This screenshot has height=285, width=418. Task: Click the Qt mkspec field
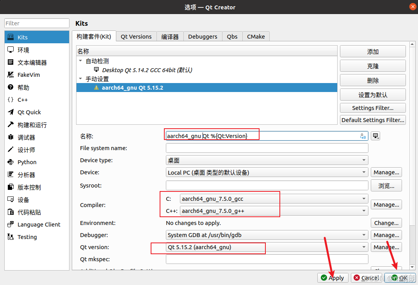(x=267, y=259)
